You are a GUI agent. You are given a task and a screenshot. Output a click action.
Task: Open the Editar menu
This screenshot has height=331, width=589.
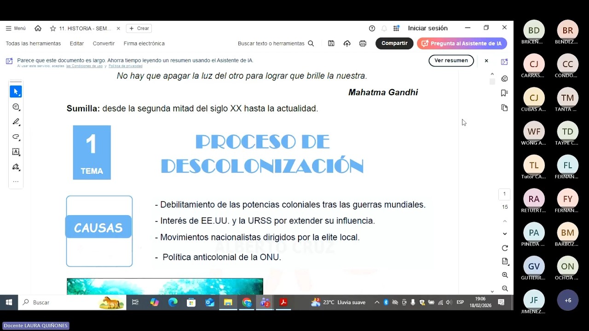pyautogui.click(x=77, y=44)
